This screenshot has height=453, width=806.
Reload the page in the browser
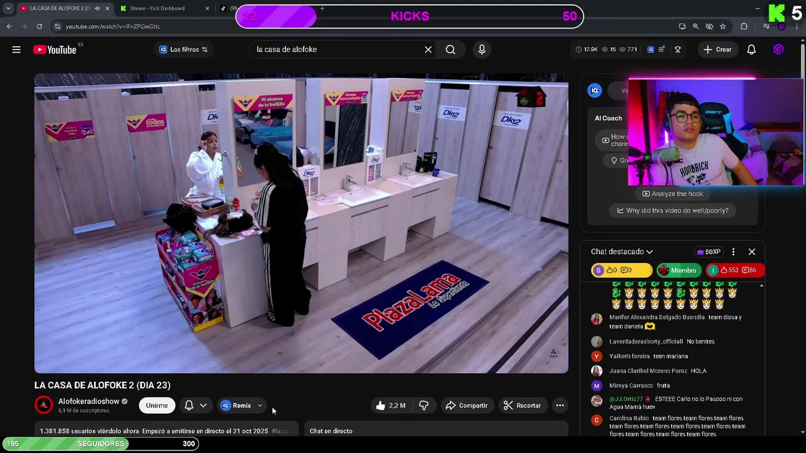coord(39,26)
